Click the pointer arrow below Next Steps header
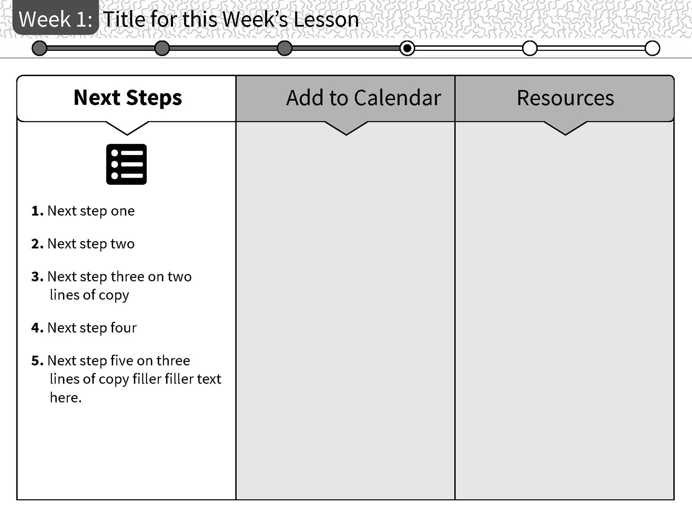 (x=127, y=128)
